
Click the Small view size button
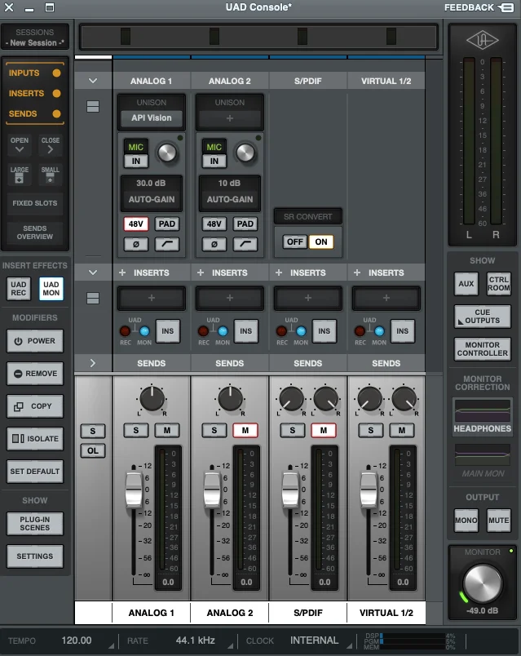tap(51, 175)
